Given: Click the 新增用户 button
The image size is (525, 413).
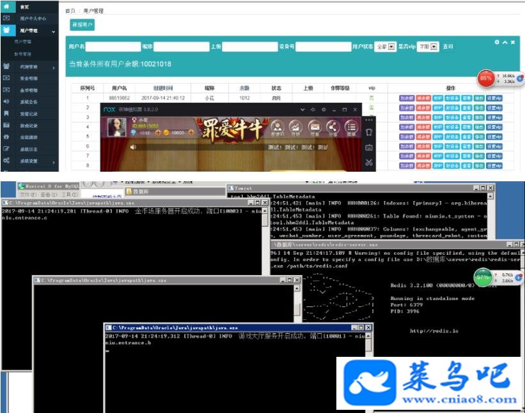Looking at the screenshot, I should (82, 25).
